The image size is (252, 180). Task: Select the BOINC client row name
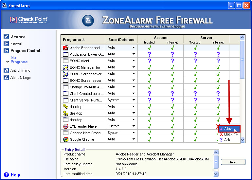click(x=80, y=61)
